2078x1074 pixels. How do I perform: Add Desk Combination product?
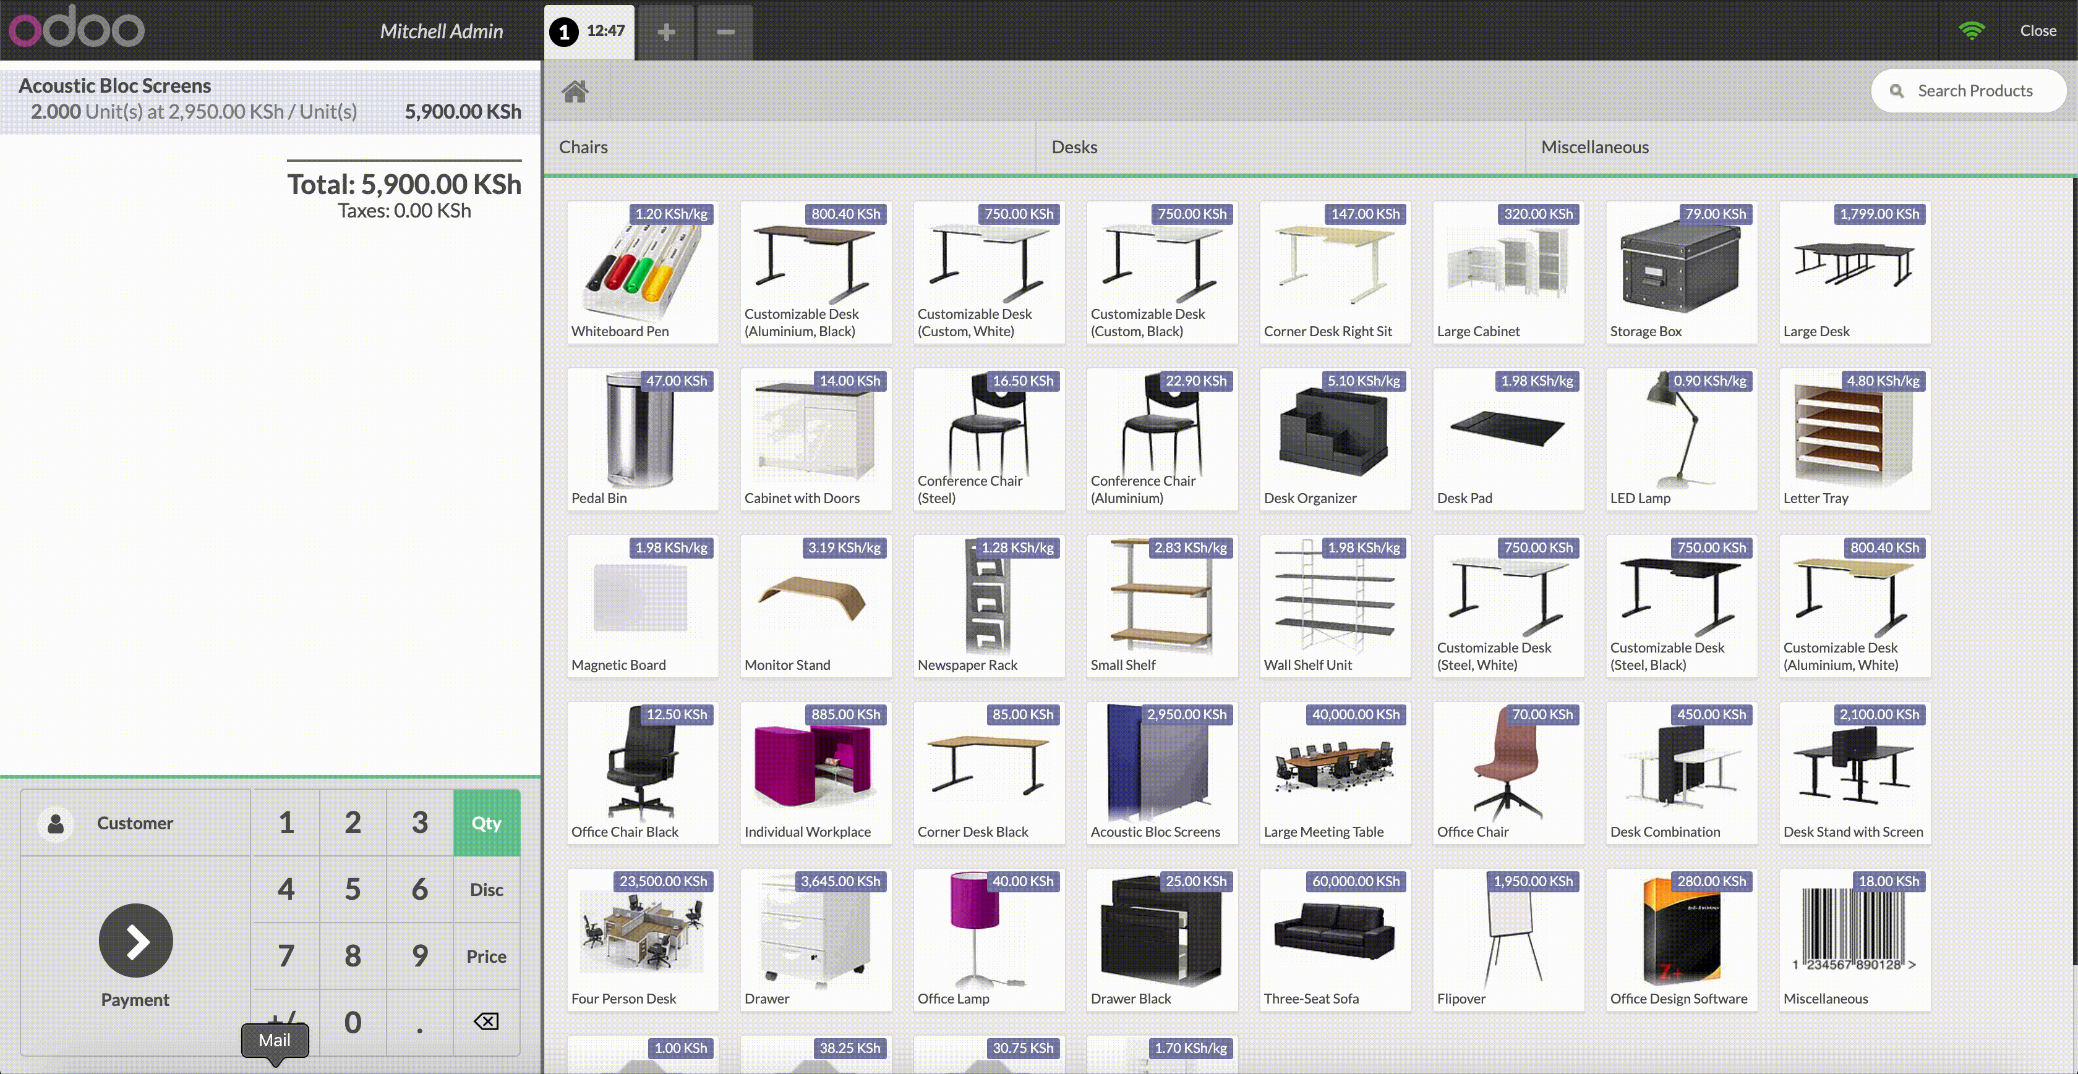coord(1681,773)
